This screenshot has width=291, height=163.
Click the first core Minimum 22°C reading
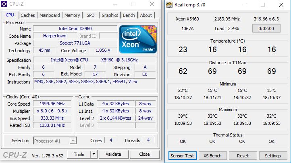(x=183, y=90)
